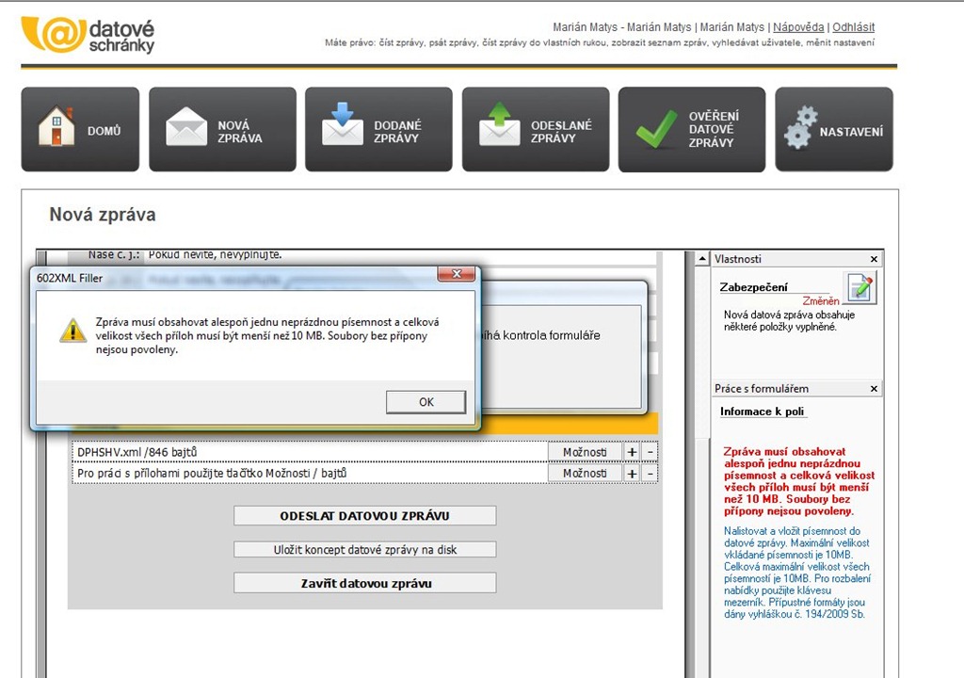Screen dimensions: 964x678
Task: Click Uložit koncept datové zprávy na disk
Action: (364, 549)
